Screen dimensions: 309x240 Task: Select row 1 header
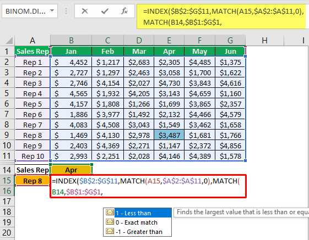click(x=7, y=51)
